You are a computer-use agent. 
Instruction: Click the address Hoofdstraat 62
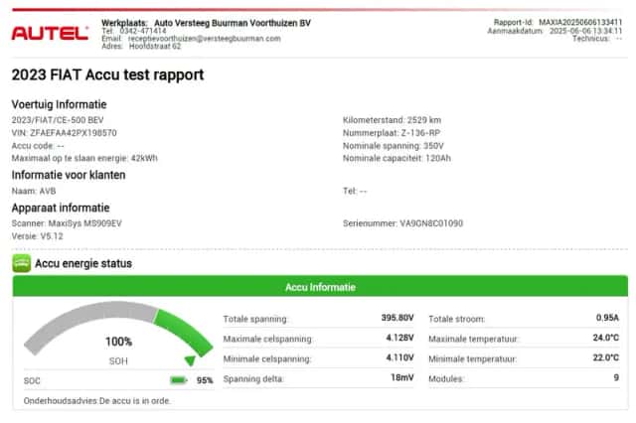[x=155, y=47]
